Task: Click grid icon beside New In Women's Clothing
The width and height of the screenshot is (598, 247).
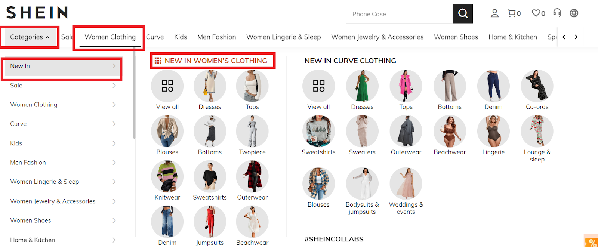Action: click(158, 61)
